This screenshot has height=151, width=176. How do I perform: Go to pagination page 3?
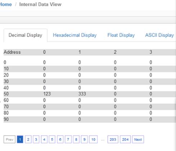tap(36, 139)
